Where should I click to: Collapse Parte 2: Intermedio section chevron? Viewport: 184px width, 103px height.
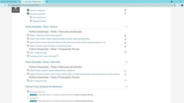pyautogui.click(x=126, y=62)
